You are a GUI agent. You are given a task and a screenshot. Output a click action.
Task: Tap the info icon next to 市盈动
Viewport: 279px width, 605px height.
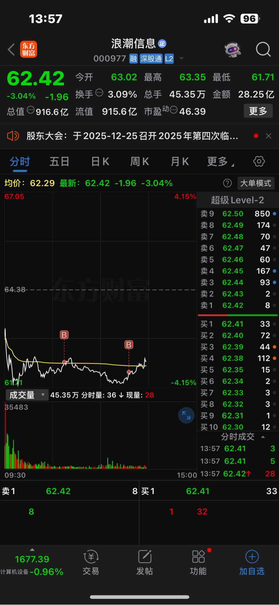coord(174,110)
